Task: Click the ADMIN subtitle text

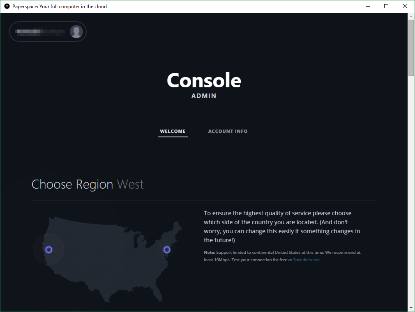Action: coord(204,96)
